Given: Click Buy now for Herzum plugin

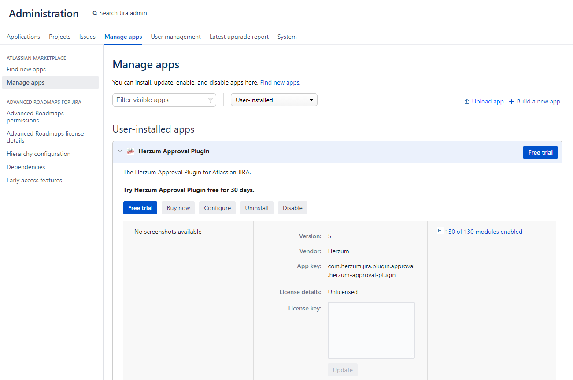Looking at the screenshot, I should pyautogui.click(x=178, y=208).
